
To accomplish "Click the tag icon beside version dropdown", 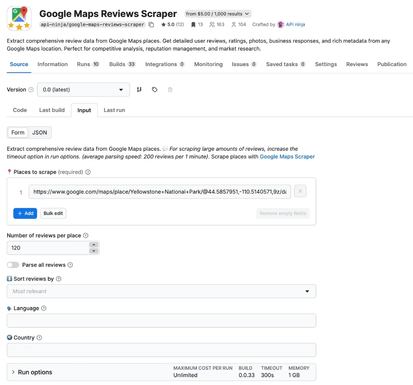I will tap(154, 90).
